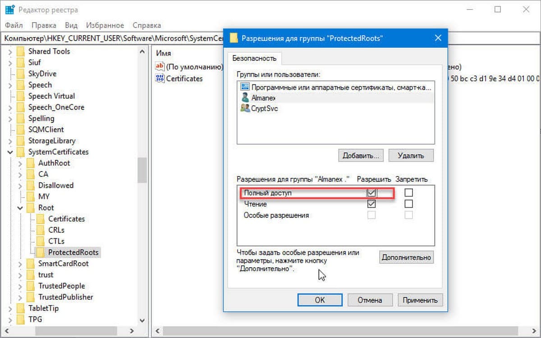Expand the TrustedPeople tree node

coord(20,286)
